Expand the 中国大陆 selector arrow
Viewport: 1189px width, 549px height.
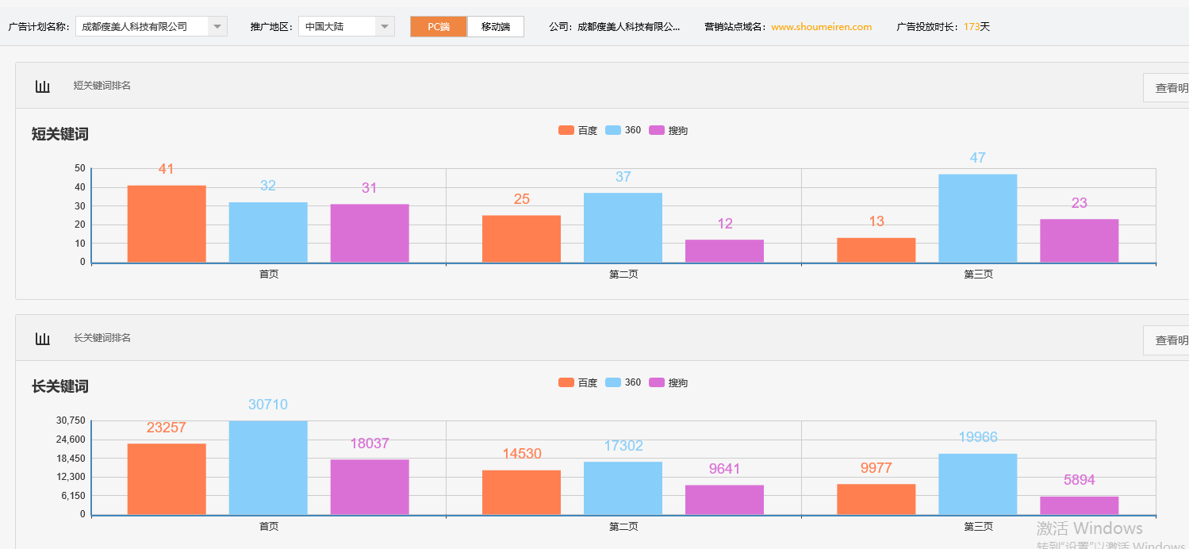click(x=384, y=25)
